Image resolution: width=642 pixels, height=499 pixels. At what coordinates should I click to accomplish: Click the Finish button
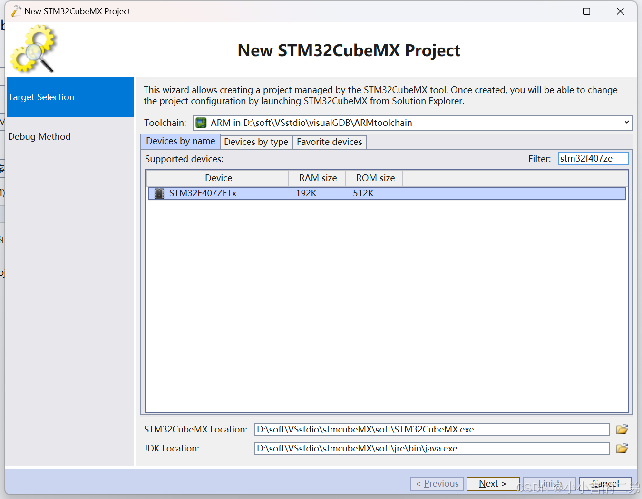[x=549, y=483]
